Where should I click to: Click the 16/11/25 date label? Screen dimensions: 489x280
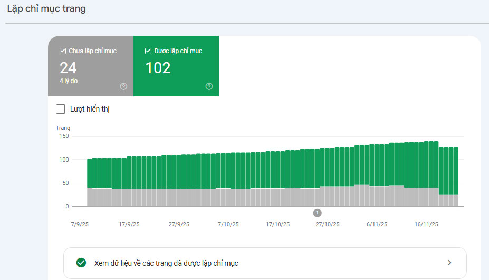[x=426, y=224]
